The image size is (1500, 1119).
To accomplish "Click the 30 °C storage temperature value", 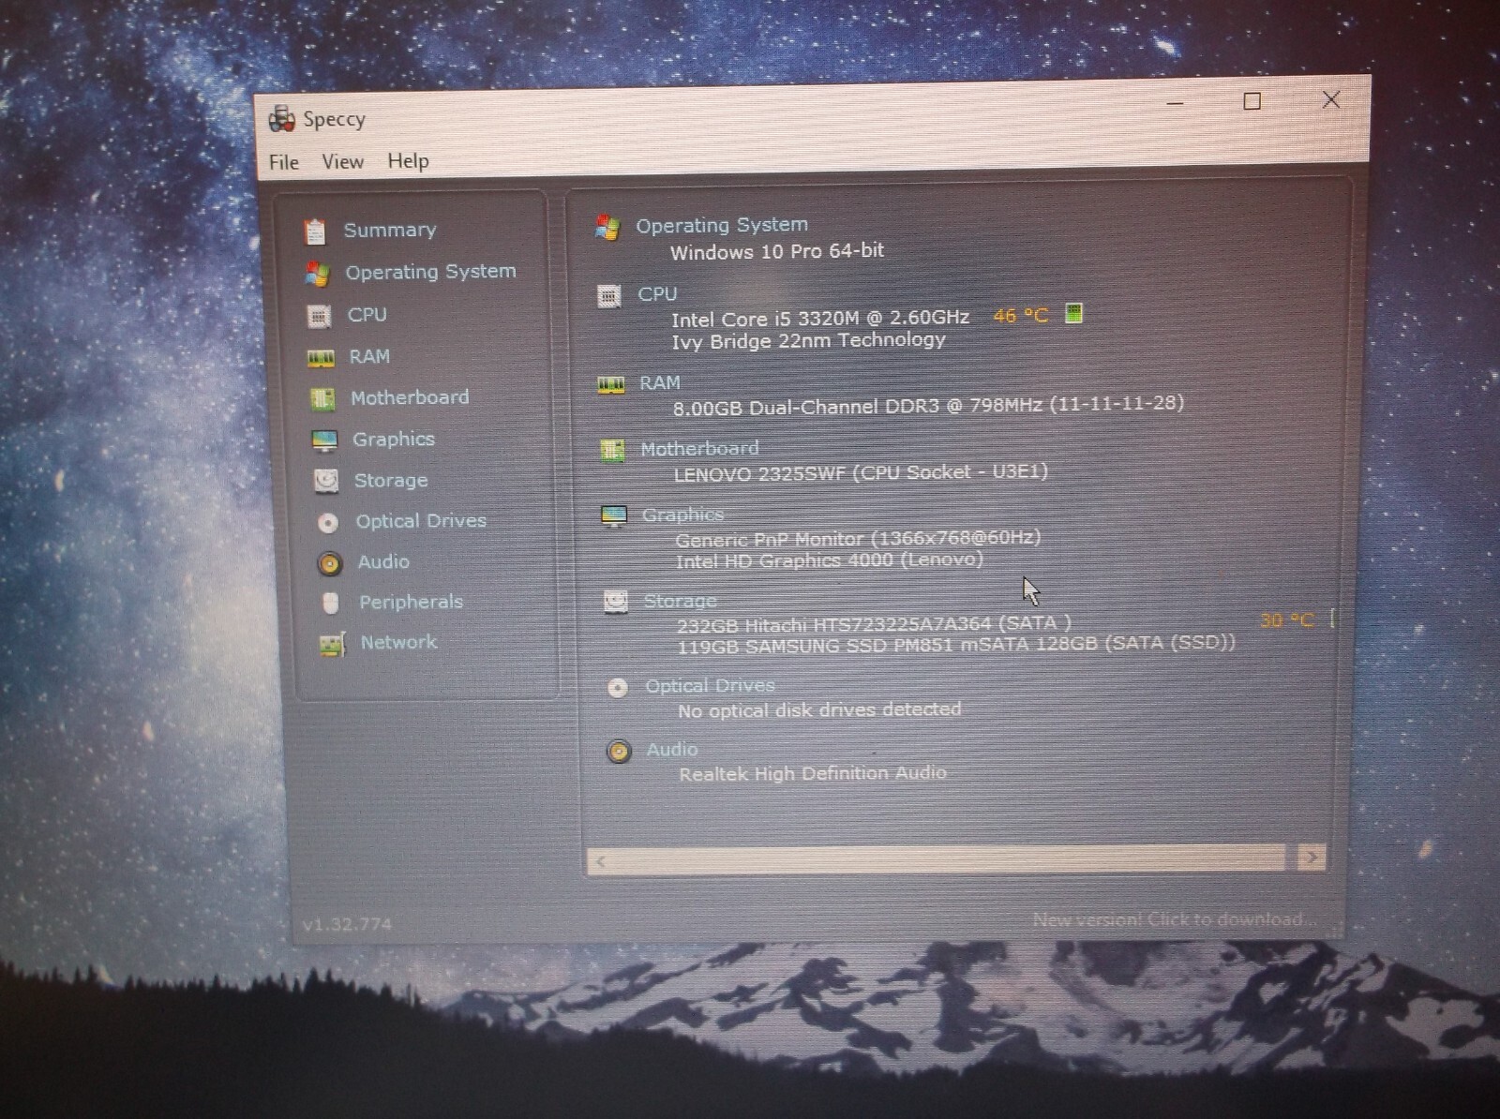I will click(x=1287, y=620).
